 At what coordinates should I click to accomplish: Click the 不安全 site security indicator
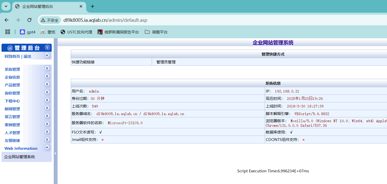click(x=50, y=20)
